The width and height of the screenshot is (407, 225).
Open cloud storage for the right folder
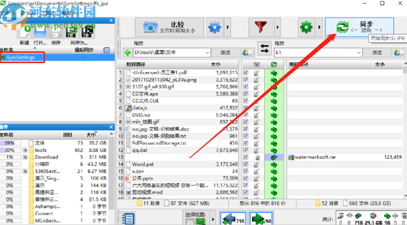pyautogui.click(x=399, y=53)
